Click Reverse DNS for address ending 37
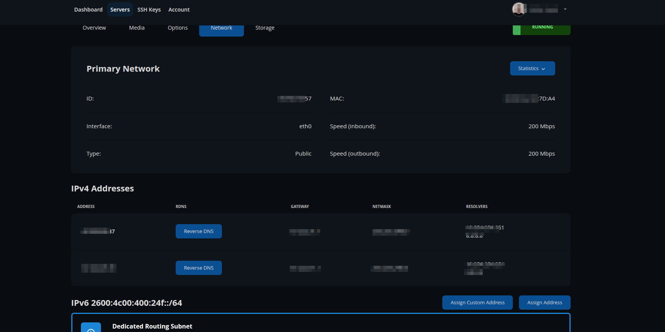The width and height of the screenshot is (665, 332). coord(199,231)
